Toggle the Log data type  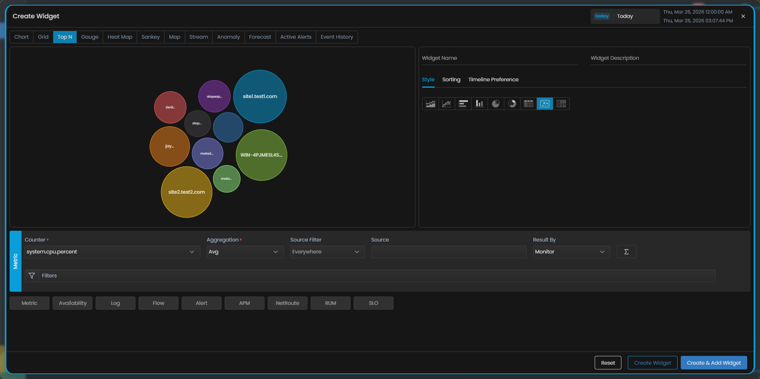tap(116, 303)
